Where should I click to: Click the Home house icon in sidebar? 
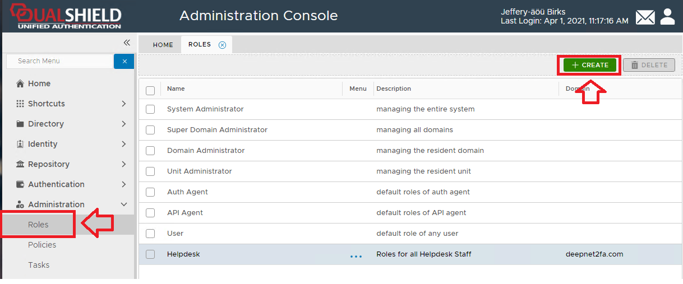(21, 83)
